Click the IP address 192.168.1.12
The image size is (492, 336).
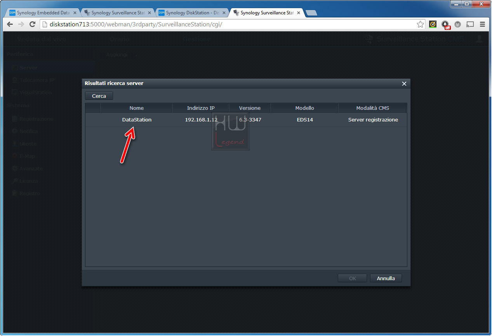[201, 120]
